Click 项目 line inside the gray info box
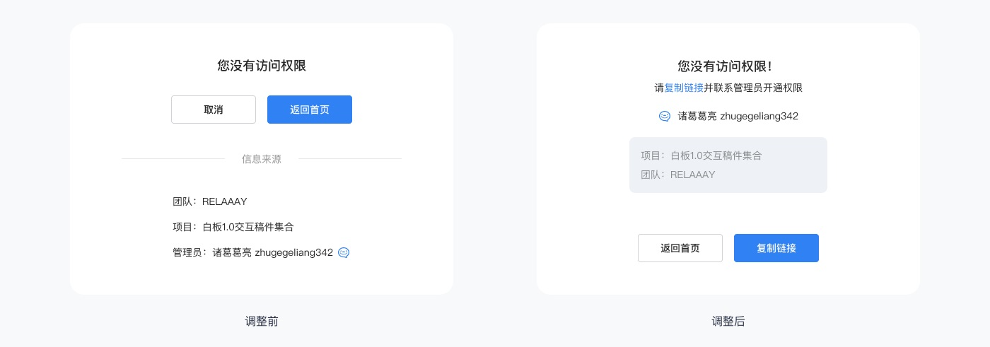 tap(701, 155)
